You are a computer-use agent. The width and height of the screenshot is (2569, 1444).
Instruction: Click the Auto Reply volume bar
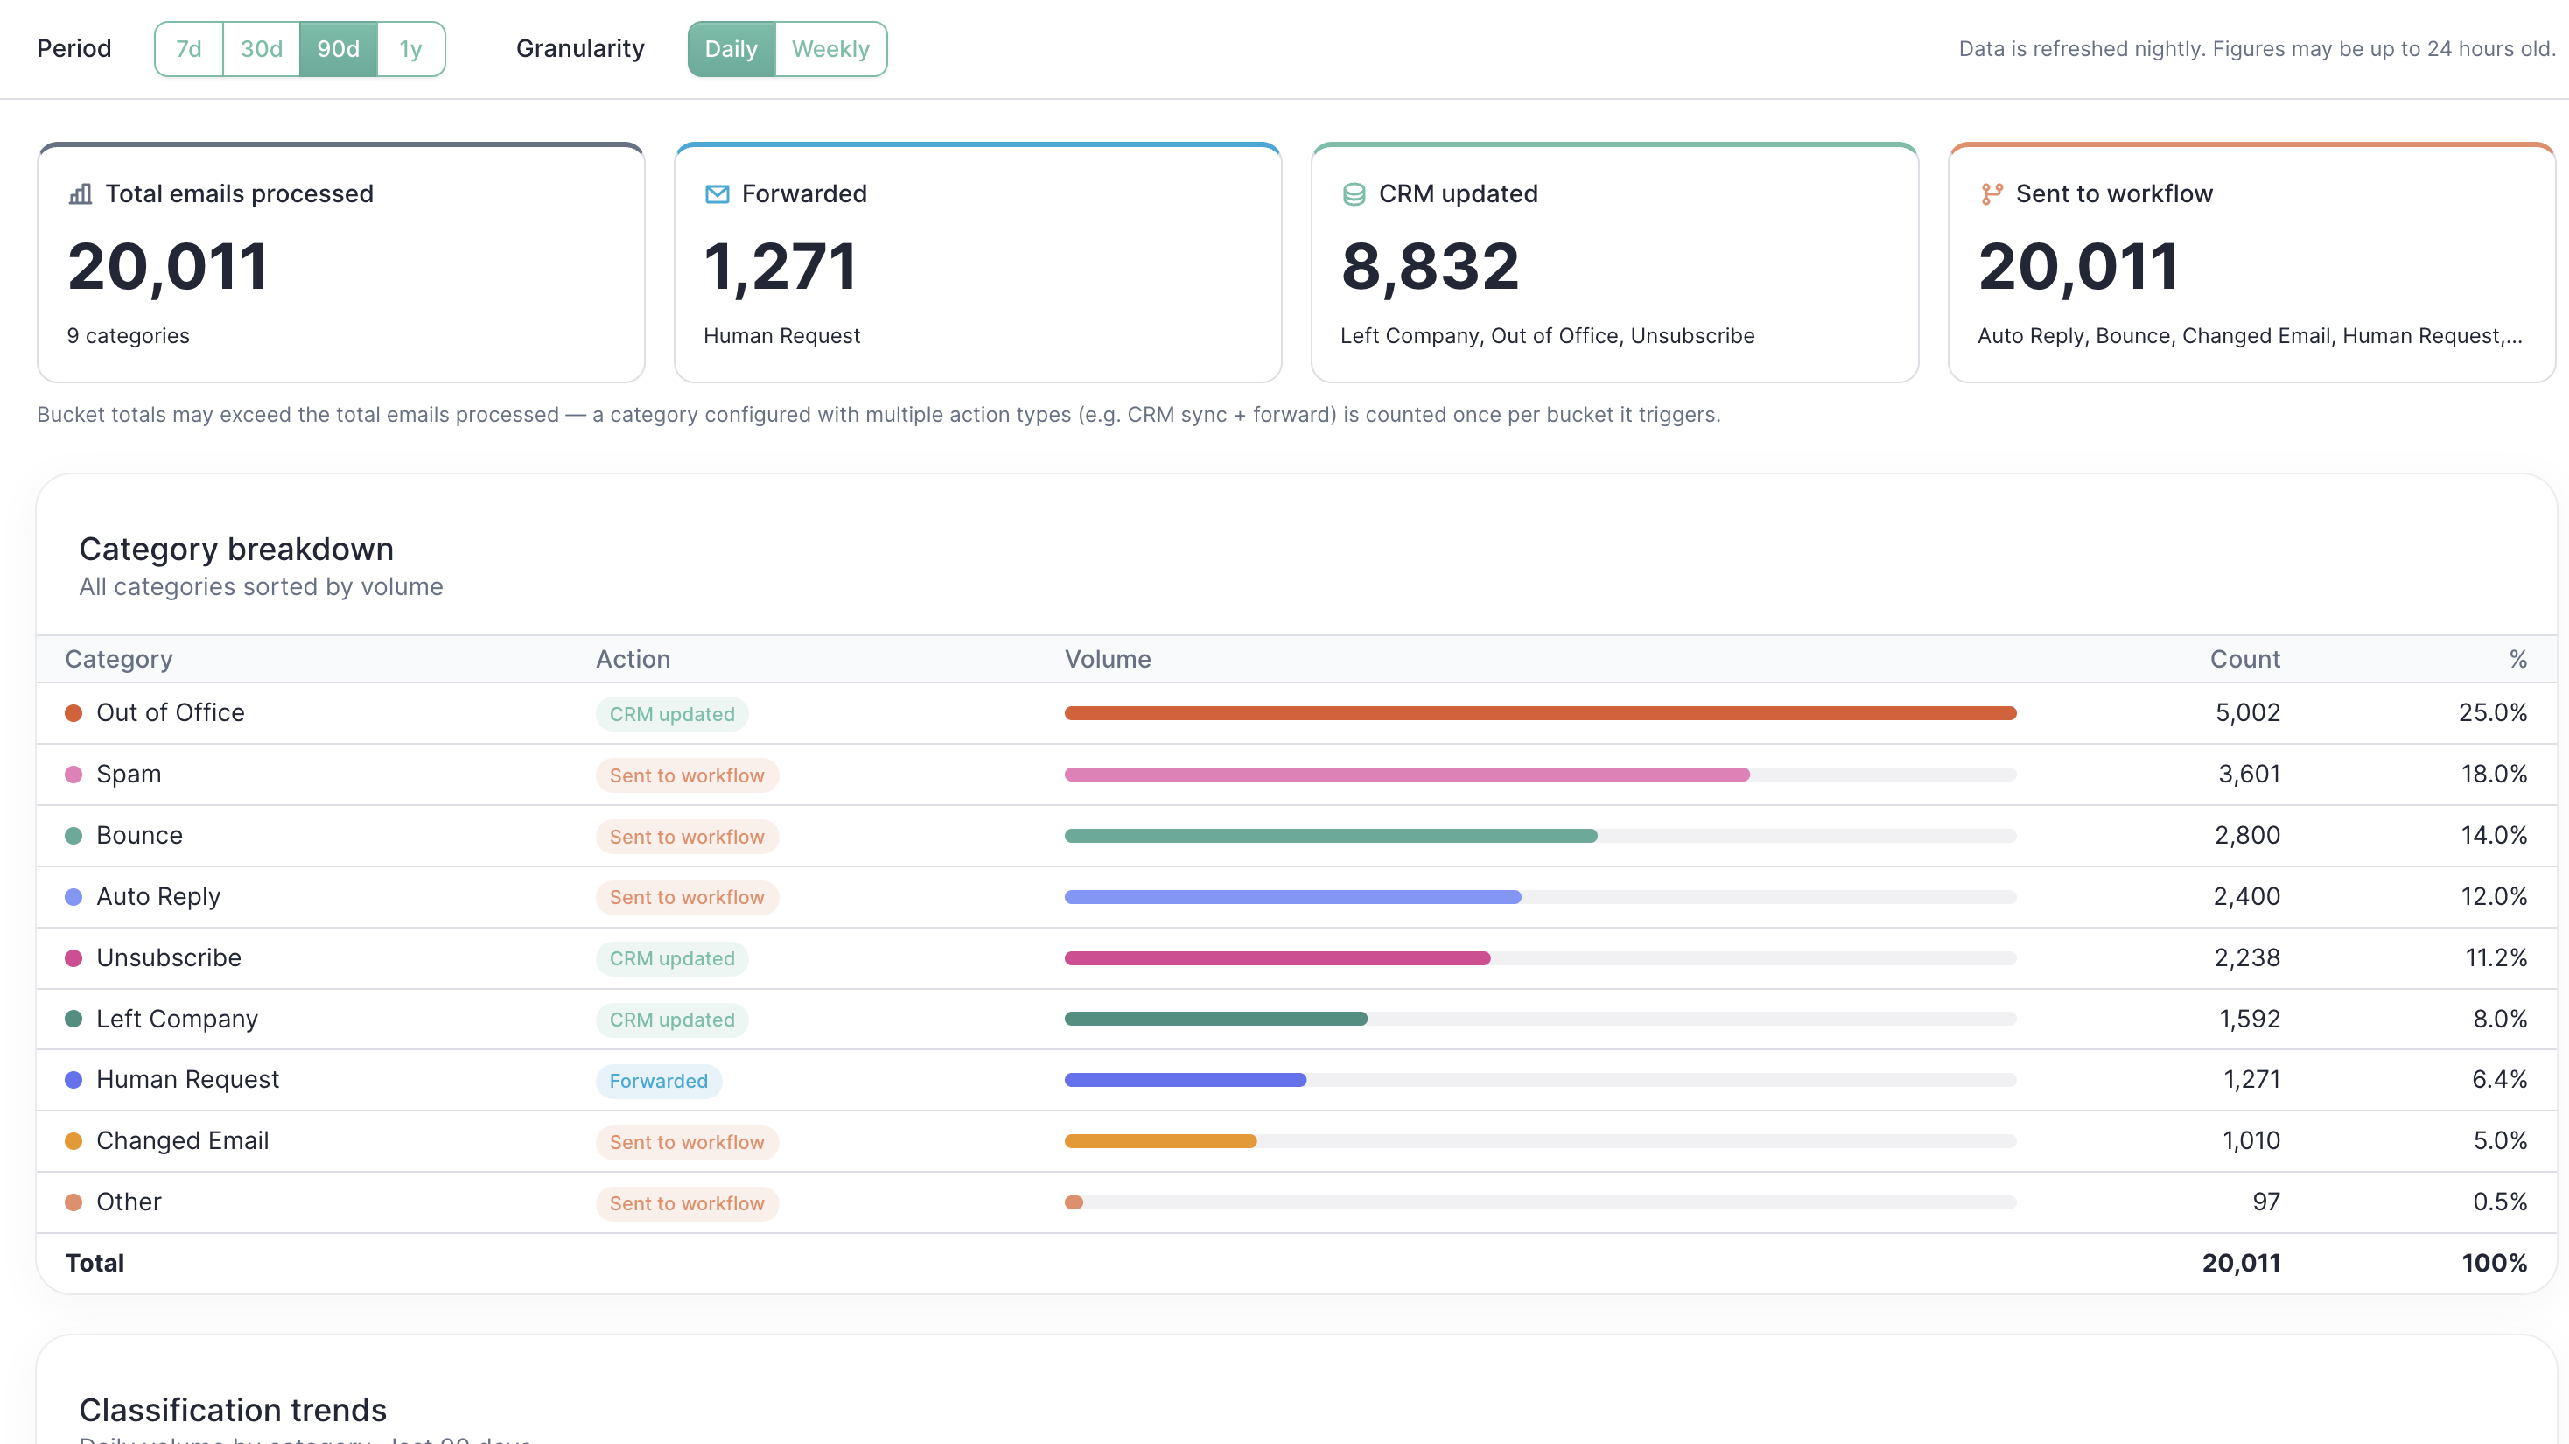tap(1540, 896)
